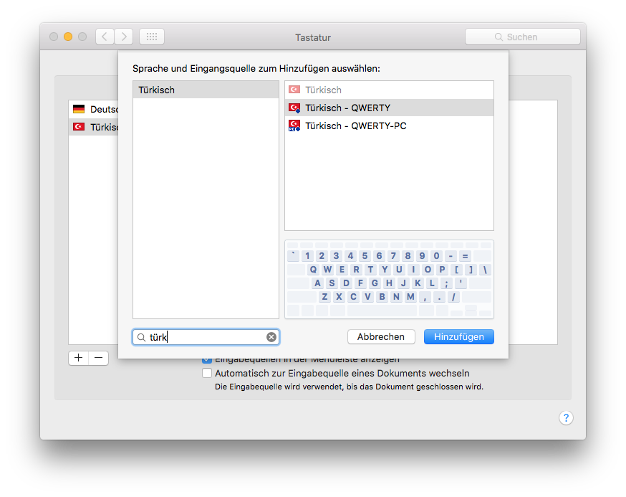Screen dimensions: 626x497
Task: Select Deutsch in the background source list
Action: [x=94, y=109]
